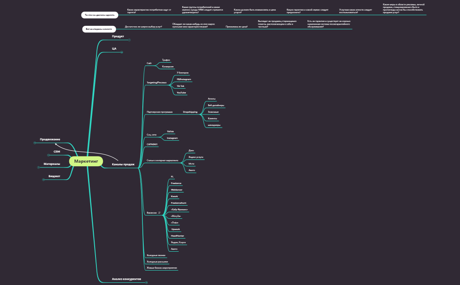Expand the Продвижение branch child counter
Viewport: 460px width, 285px height.
coord(35,142)
